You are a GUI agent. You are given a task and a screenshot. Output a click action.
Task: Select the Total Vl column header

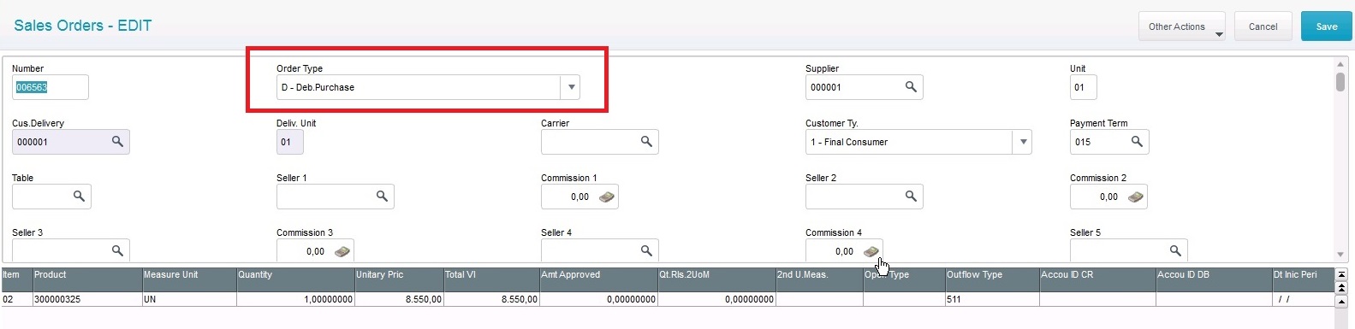[491, 279]
